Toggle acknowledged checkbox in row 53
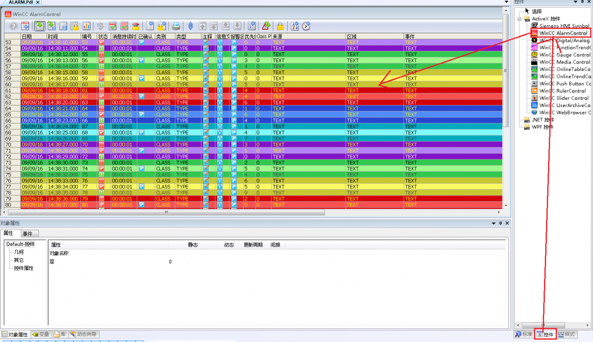Screen dimensions: 593x342 pyautogui.click(x=142, y=42)
